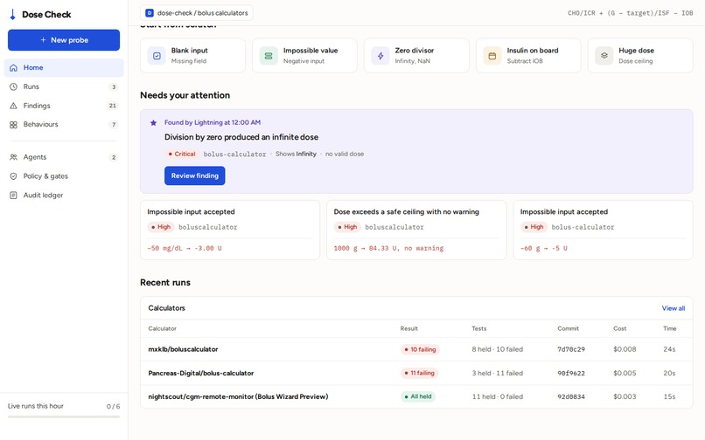The width and height of the screenshot is (705, 440).
Task: Select the Insulin on board scenario card
Action: [528, 56]
